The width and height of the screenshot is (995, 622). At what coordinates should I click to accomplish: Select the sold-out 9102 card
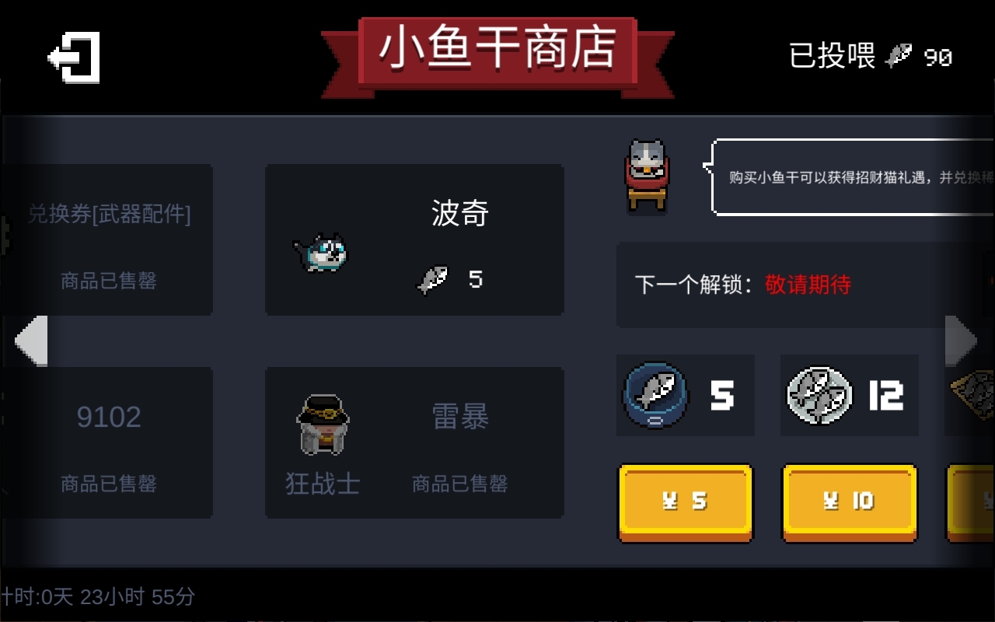pyautogui.click(x=108, y=442)
